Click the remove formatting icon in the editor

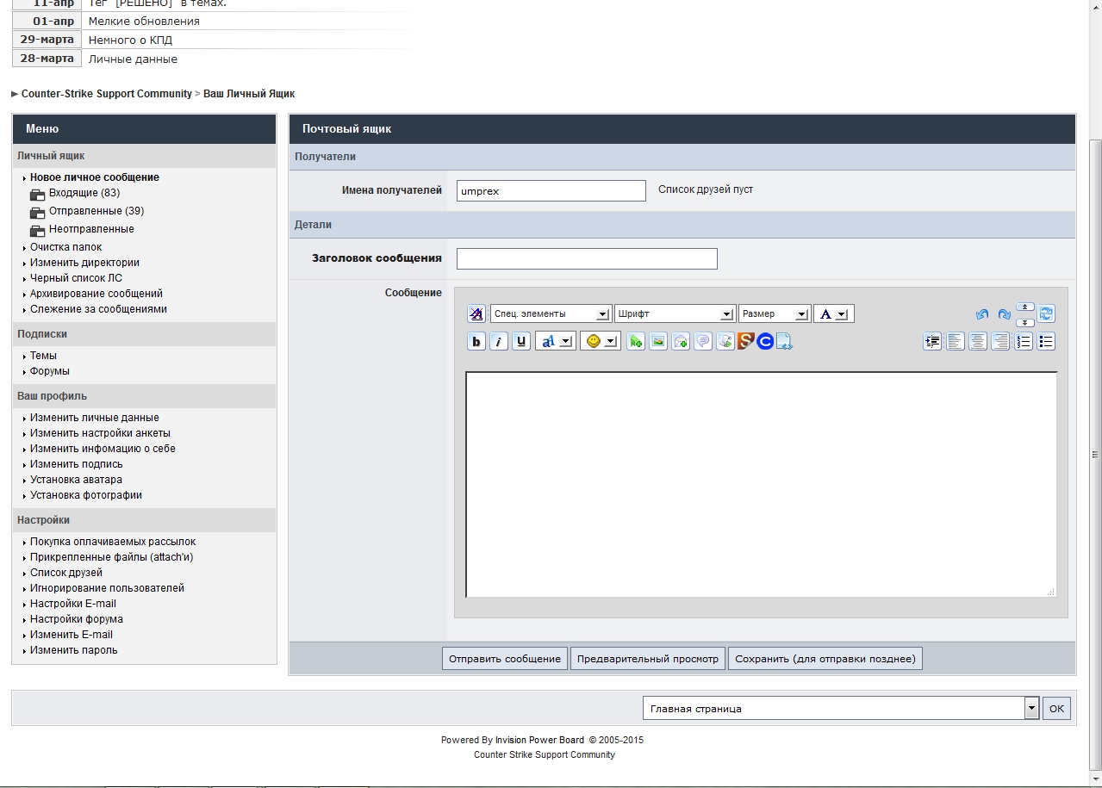(476, 313)
